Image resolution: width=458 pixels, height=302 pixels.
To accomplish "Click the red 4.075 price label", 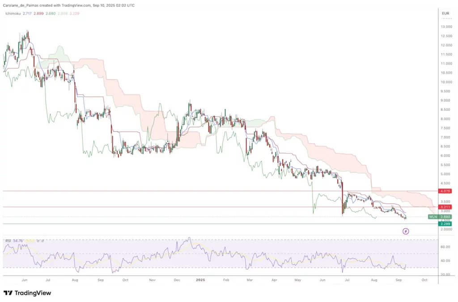I will [445, 191].
